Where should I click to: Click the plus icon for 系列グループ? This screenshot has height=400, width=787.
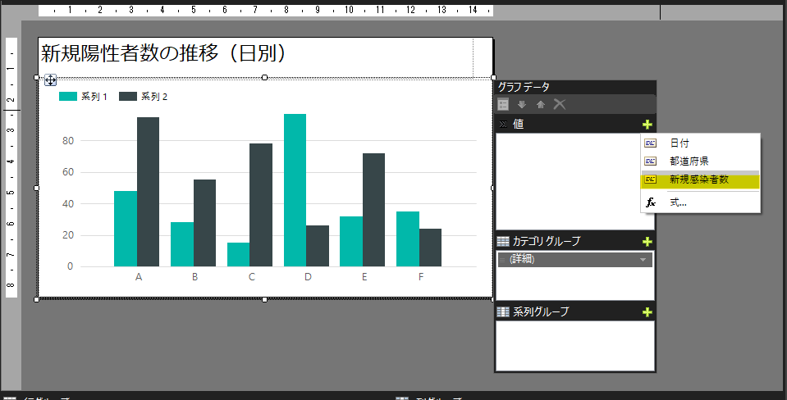point(647,312)
